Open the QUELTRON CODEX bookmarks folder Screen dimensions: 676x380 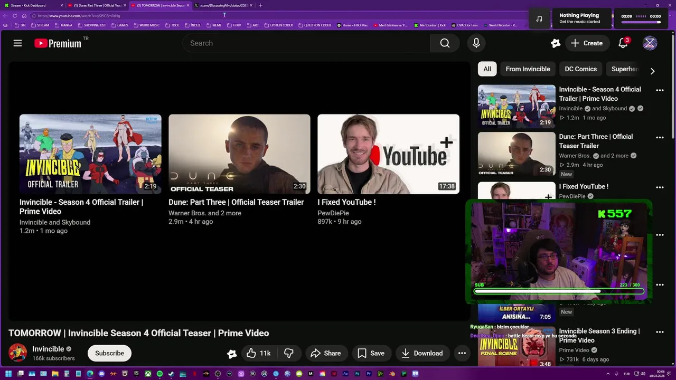[315, 25]
